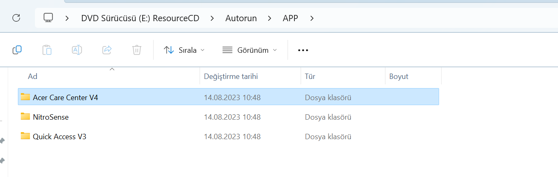Open the Görünüm view dropdown

coord(249,50)
